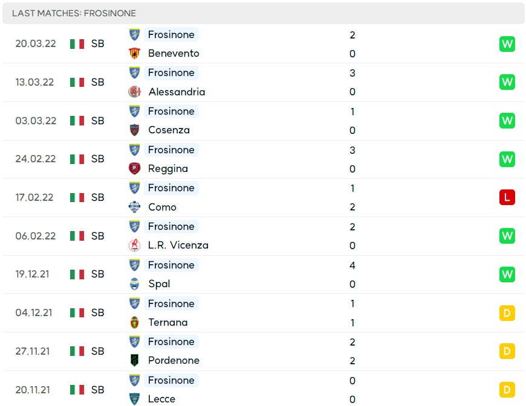The width and height of the screenshot is (526, 406).
Task: Click the L.R. Vicenza crest icon
Action: click(134, 246)
